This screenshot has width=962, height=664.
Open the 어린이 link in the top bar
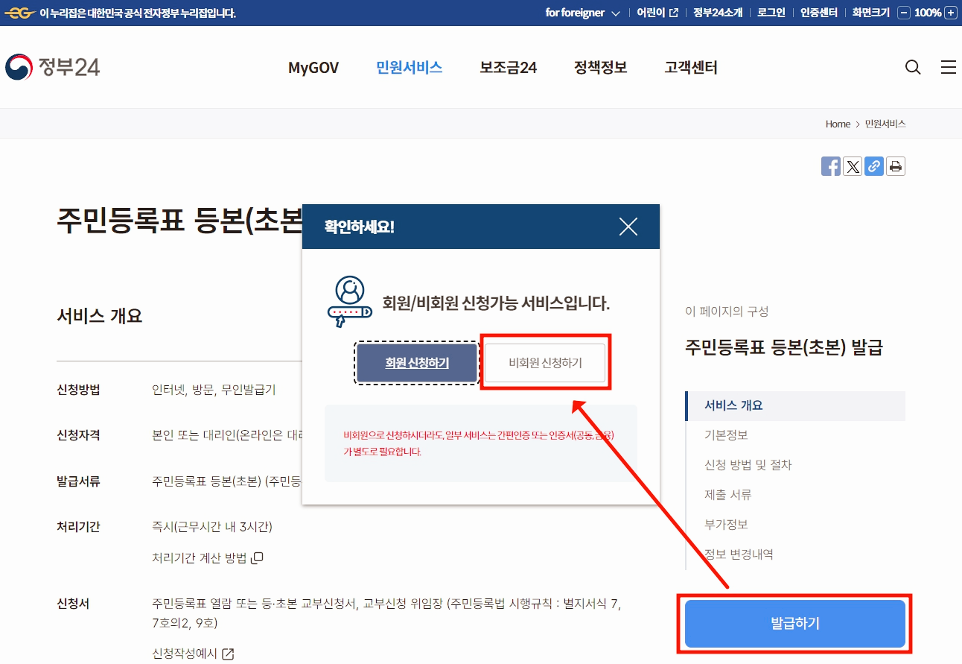[x=657, y=13]
